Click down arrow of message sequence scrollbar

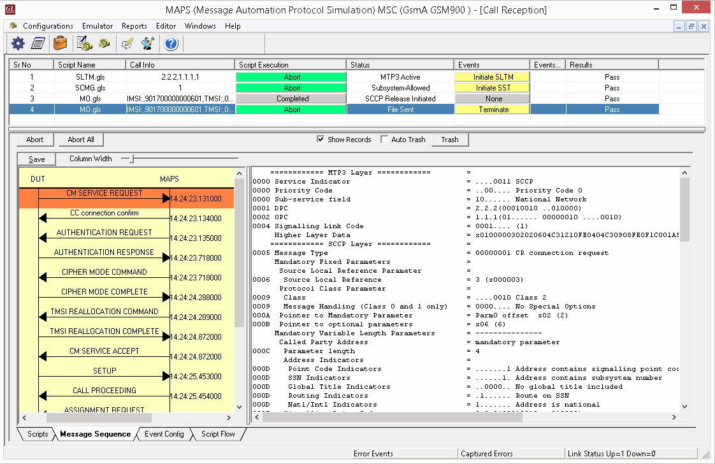click(x=239, y=407)
